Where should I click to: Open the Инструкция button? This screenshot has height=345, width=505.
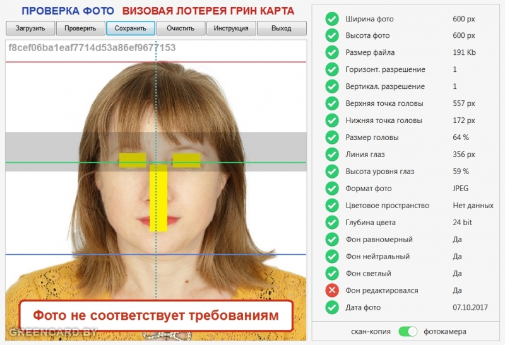point(231,28)
